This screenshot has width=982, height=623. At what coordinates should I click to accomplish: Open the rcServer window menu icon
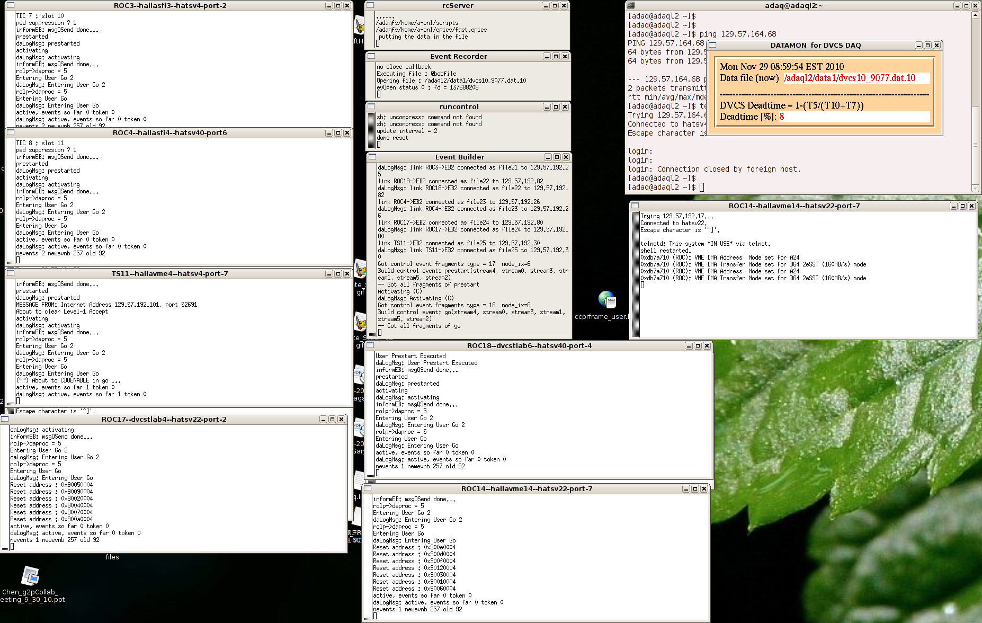(370, 5)
